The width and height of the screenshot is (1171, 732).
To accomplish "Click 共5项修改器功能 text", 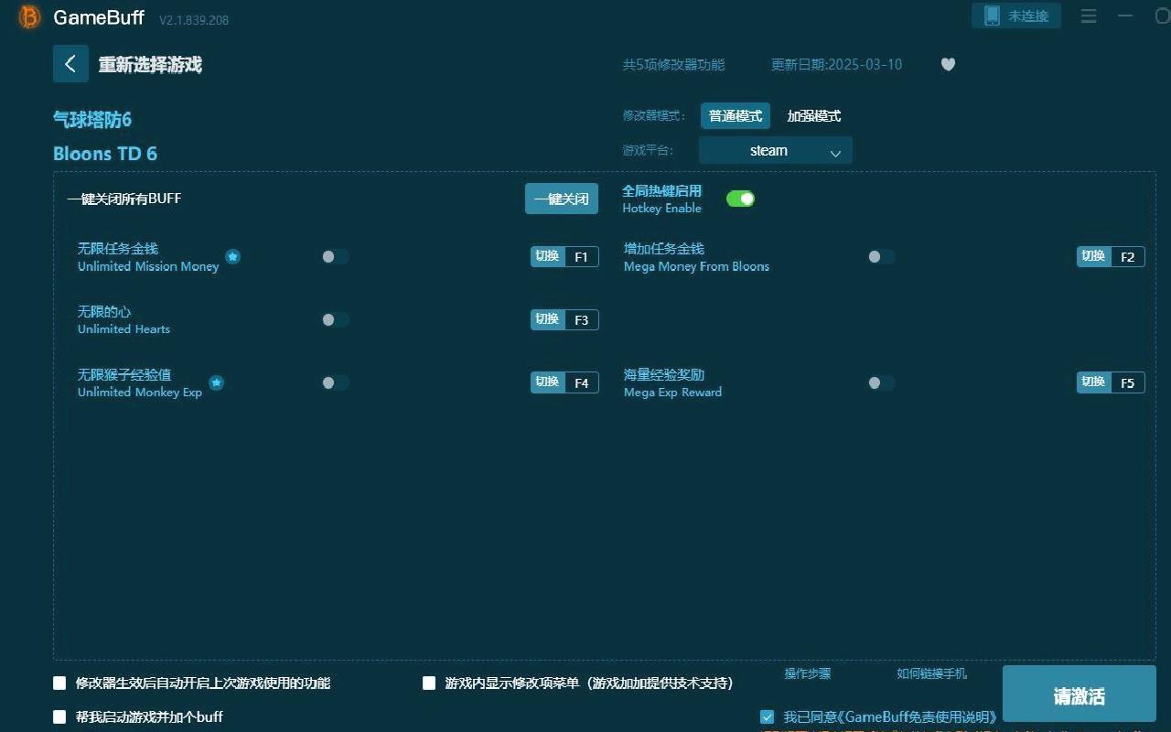I will pyautogui.click(x=673, y=64).
